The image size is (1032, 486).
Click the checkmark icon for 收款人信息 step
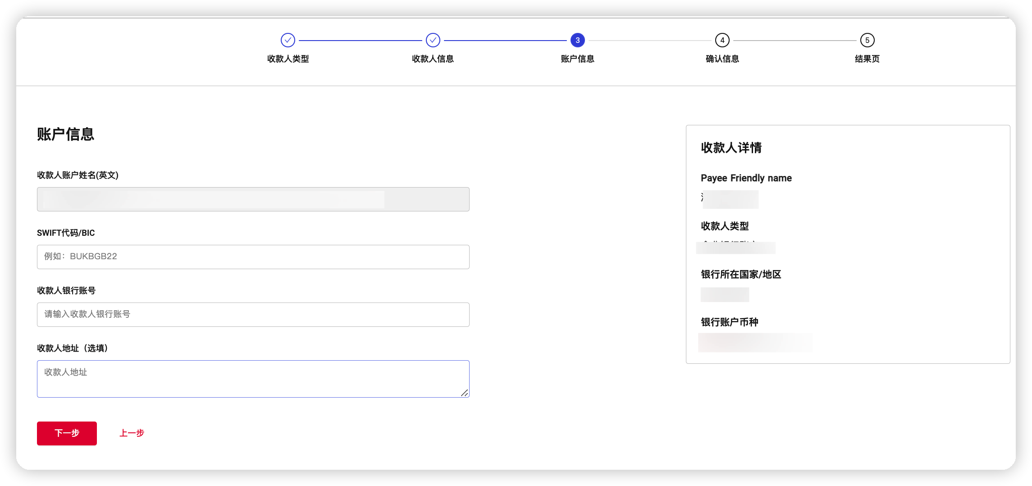433,40
